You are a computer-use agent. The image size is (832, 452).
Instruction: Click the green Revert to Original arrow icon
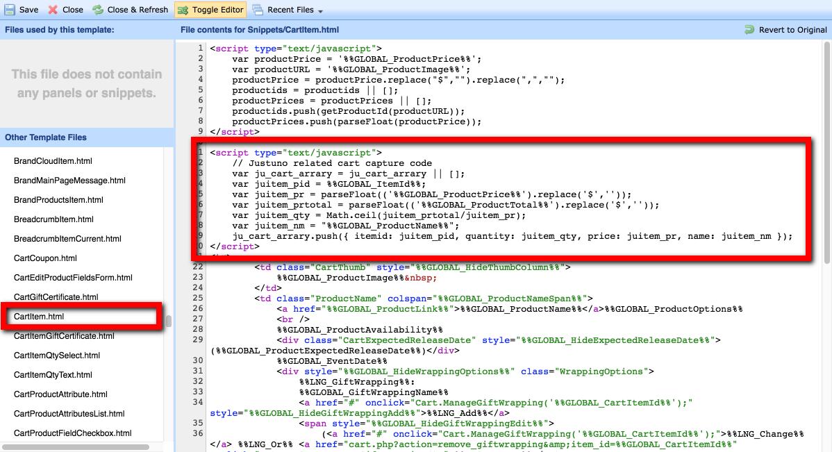point(748,30)
